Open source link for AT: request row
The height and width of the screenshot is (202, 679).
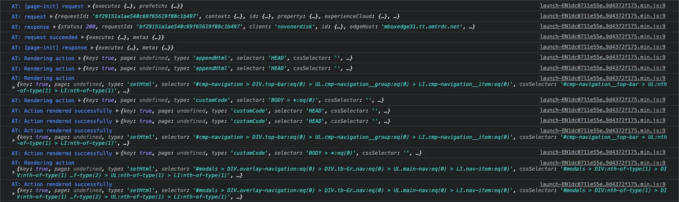[x=602, y=16]
